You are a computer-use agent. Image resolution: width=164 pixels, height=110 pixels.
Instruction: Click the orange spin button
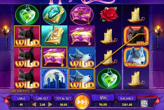tap(82, 101)
